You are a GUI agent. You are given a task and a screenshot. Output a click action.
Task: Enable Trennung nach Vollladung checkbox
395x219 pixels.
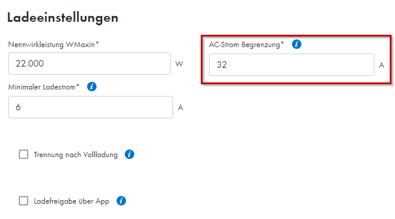pyautogui.click(x=24, y=154)
